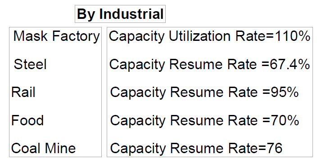Click the 110% value
This screenshot has height=163, width=317.
coord(292,36)
